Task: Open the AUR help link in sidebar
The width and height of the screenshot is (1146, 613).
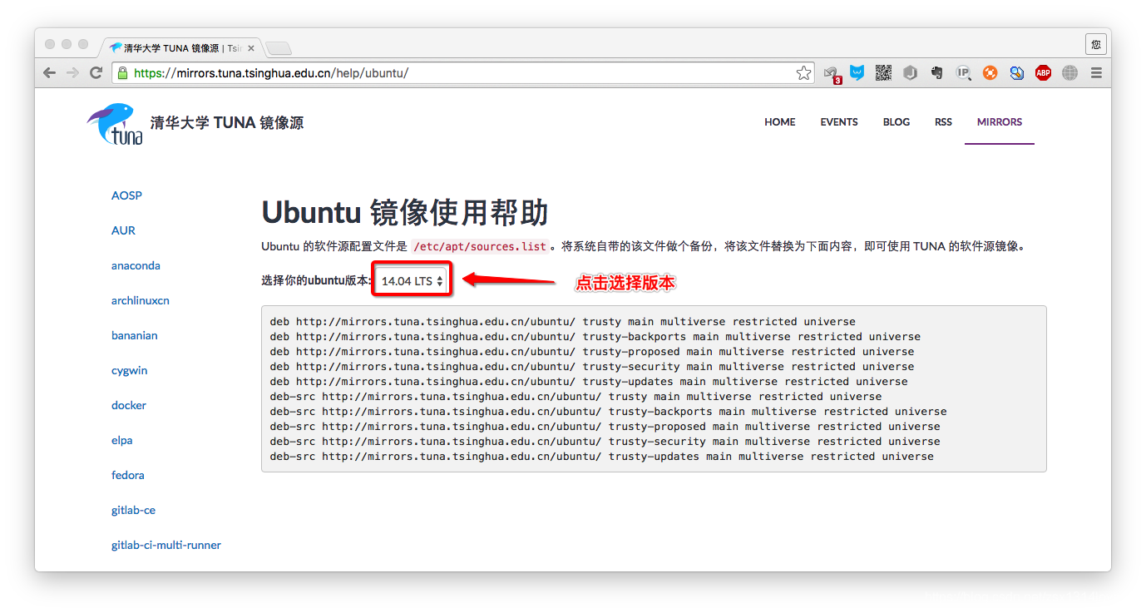Action: 123,230
